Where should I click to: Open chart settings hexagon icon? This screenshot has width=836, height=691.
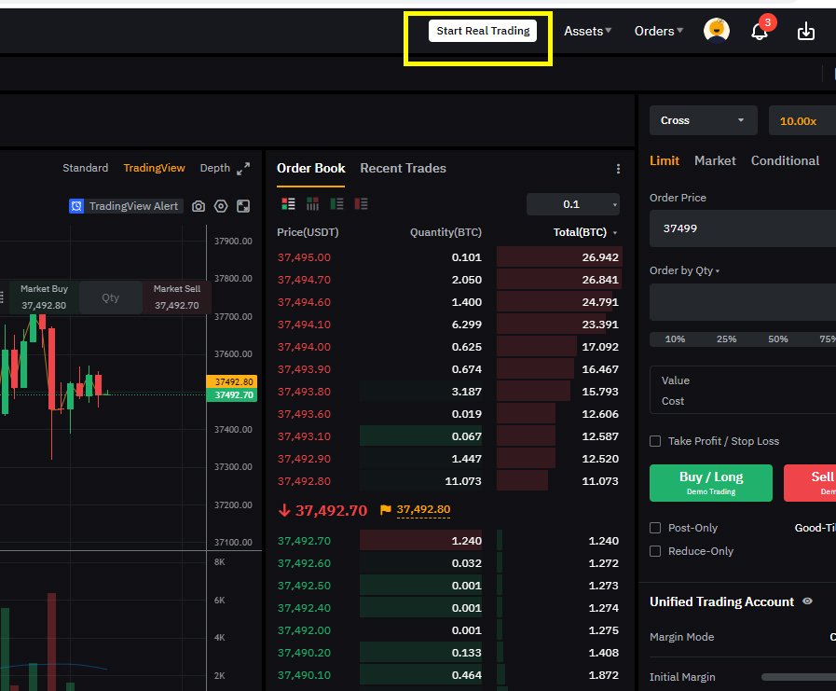221,206
